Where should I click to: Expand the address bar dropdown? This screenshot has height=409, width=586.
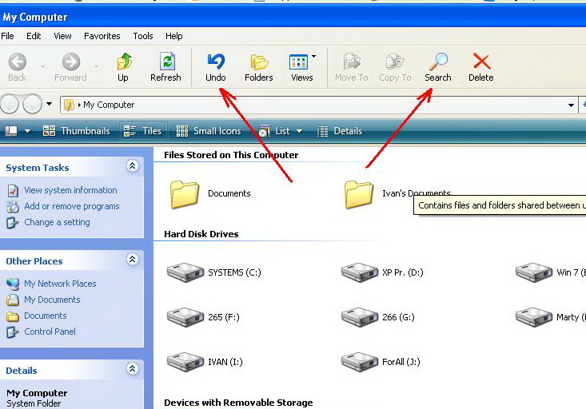point(571,105)
